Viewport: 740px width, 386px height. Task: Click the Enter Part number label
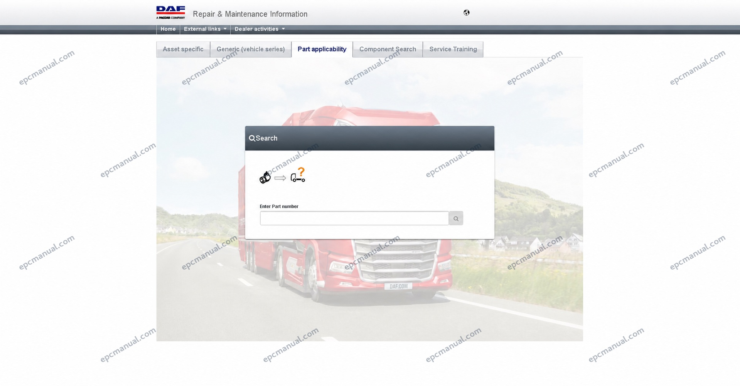tap(279, 206)
